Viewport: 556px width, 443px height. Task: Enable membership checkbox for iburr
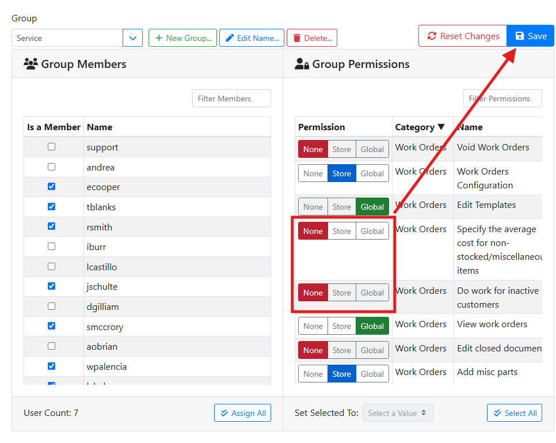point(52,247)
